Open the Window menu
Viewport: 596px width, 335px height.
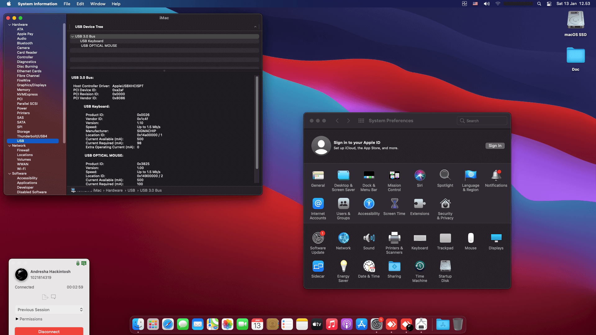pyautogui.click(x=98, y=4)
